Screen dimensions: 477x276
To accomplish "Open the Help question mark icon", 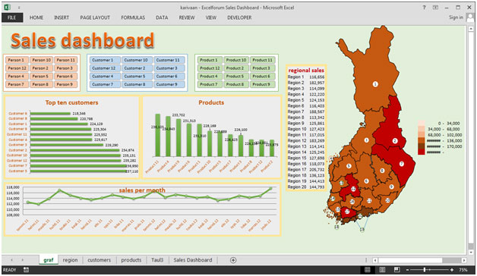I will [424, 8].
